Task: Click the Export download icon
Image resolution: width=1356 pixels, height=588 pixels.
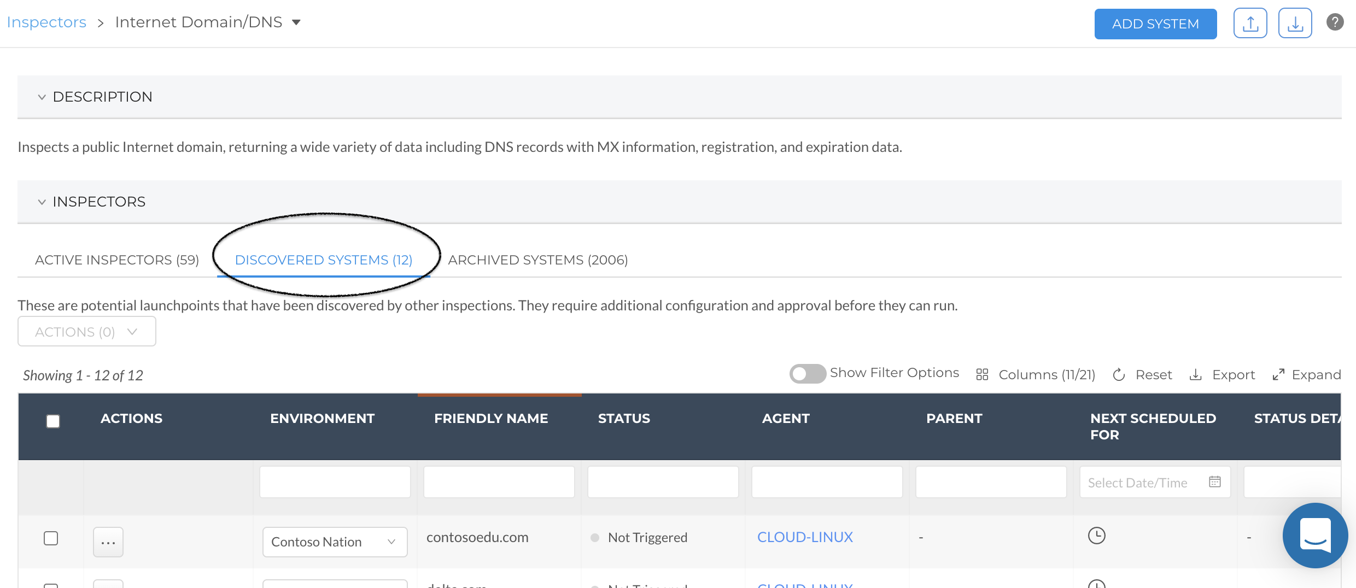Action: pos(1195,374)
